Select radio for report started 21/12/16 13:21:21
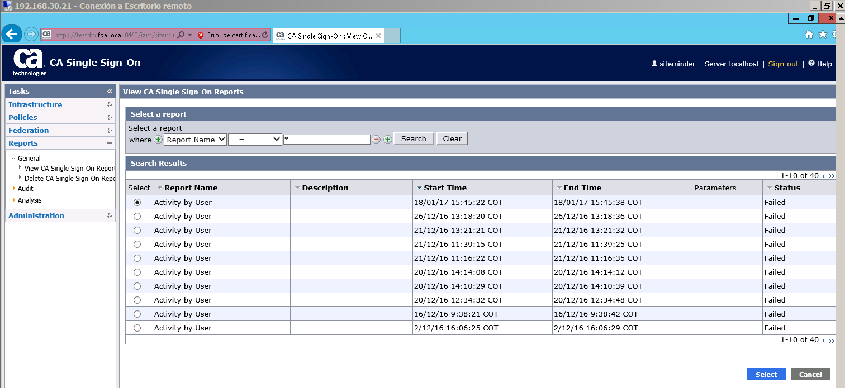Screen dimensions: 845x388 [x=137, y=230]
